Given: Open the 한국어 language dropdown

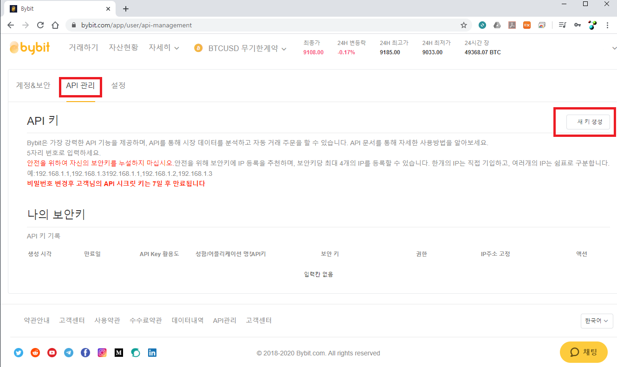Looking at the screenshot, I should tap(597, 321).
